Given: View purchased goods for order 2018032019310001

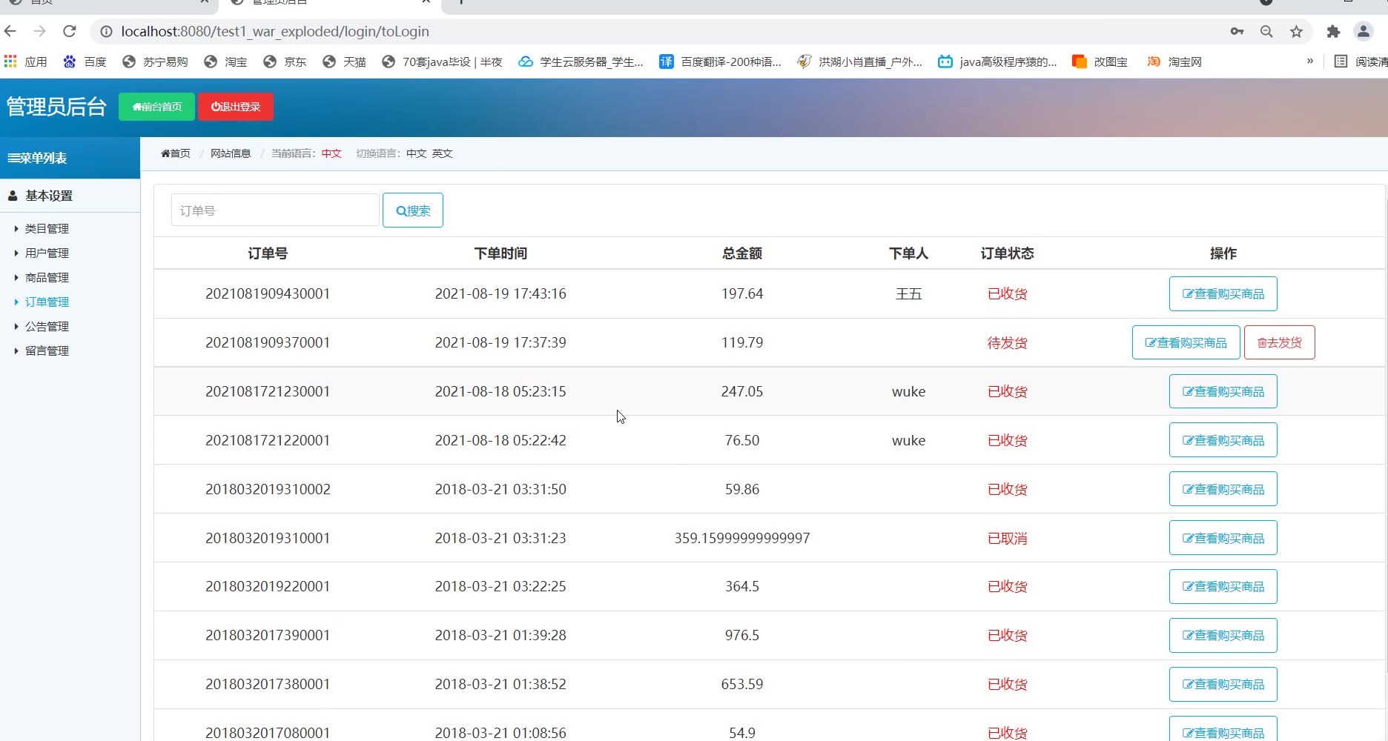Looking at the screenshot, I should (x=1223, y=538).
